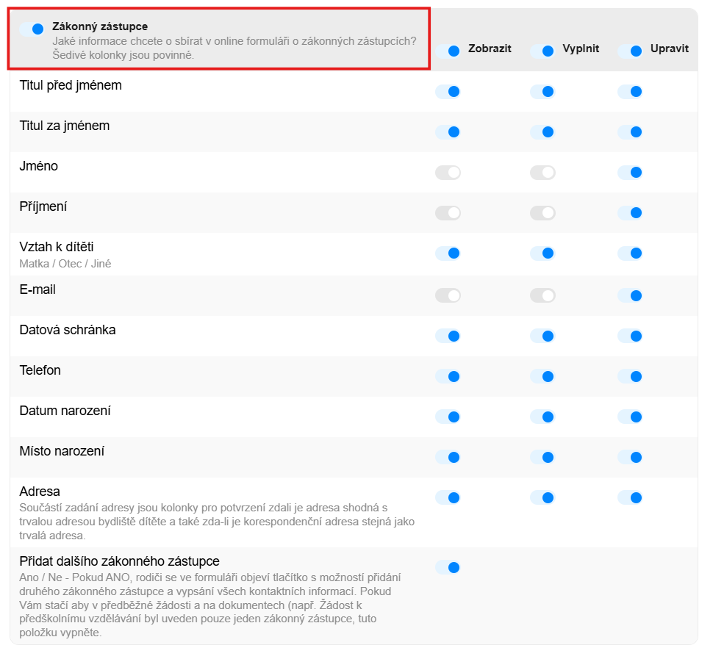Turn off Zobrazit for Telefon
The width and height of the screenshot is (713, 648).
tap(448, 376)
